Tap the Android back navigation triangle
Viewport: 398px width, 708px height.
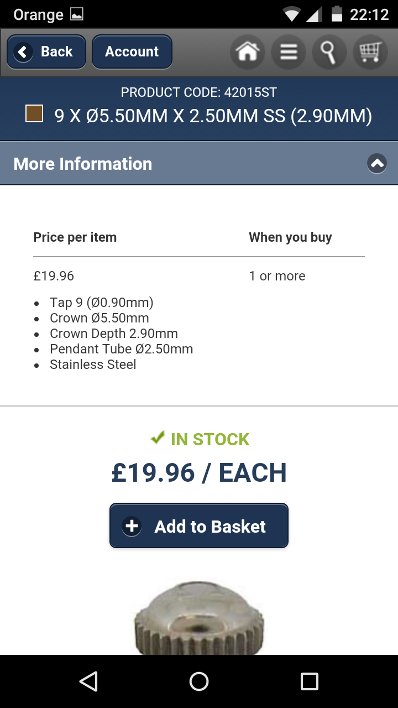coord(88,681)
